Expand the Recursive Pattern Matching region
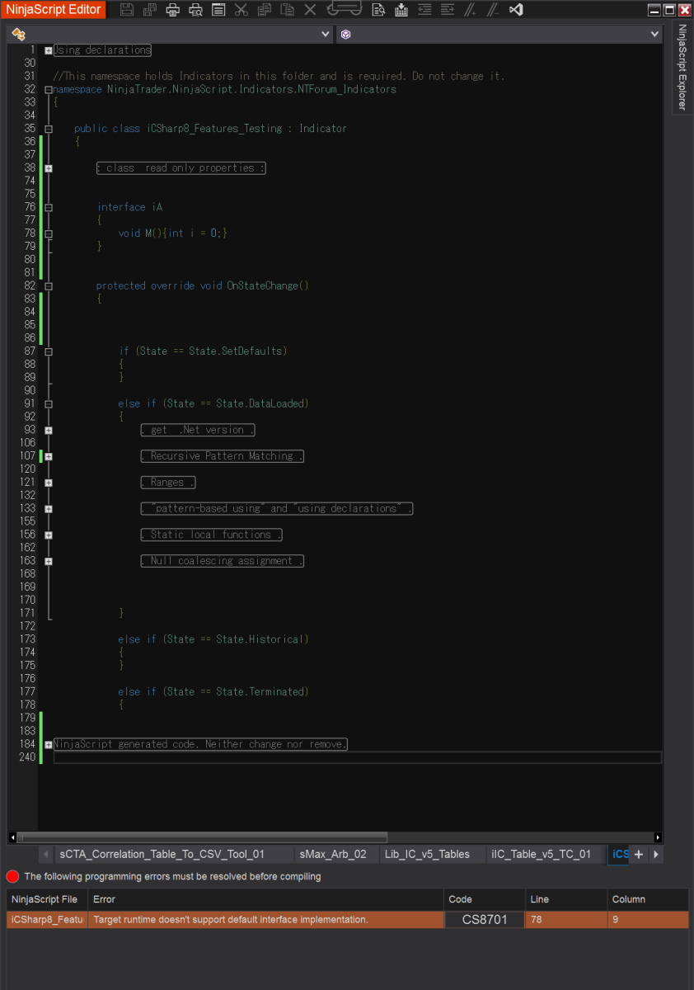Screen dimensions: 694x990 (49, 456)
